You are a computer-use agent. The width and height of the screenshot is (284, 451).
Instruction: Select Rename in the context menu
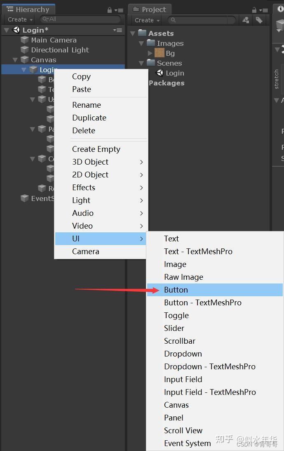pyautogui.click(x=87, y=105)
